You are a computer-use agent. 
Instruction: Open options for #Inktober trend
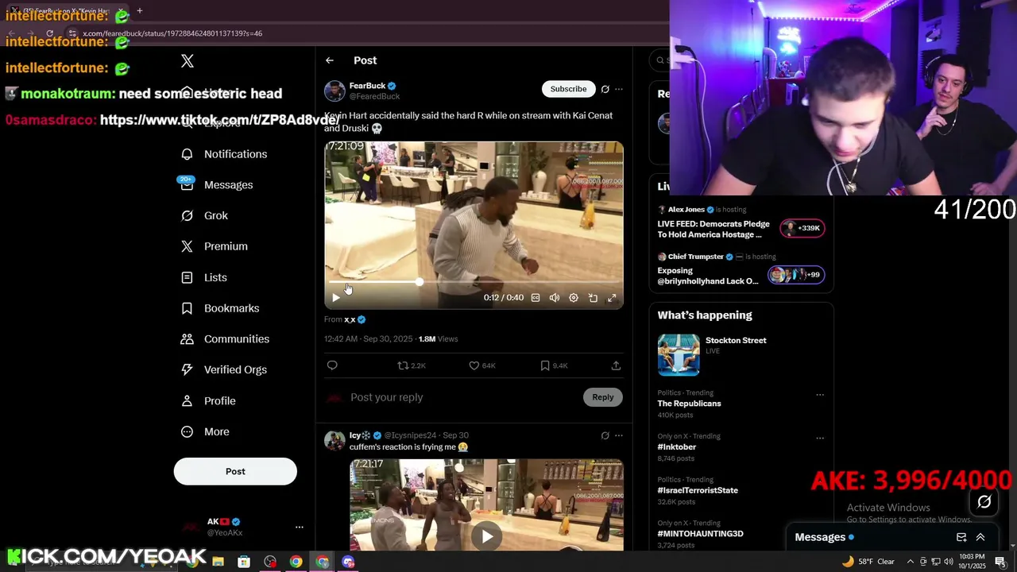[820, 438]
